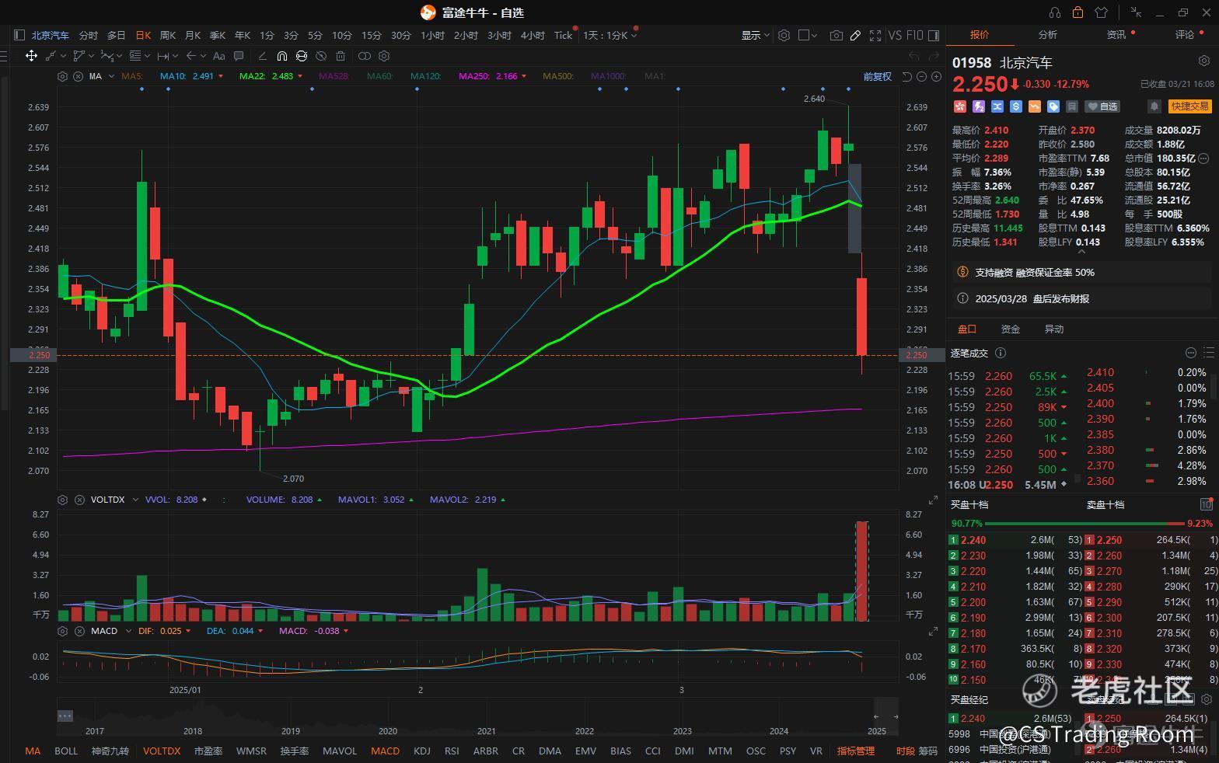Set a price alert with bell icon
Viewport: 1219px width, 763px height.
1154,106
